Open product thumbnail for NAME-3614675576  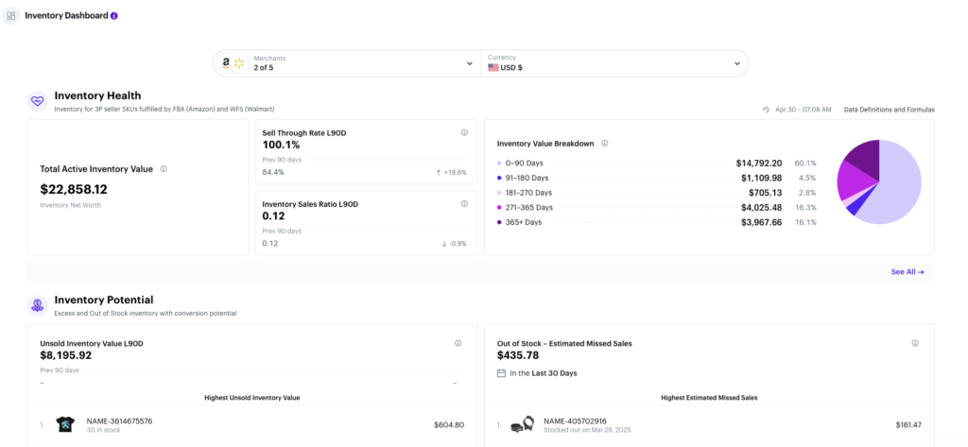66,425
